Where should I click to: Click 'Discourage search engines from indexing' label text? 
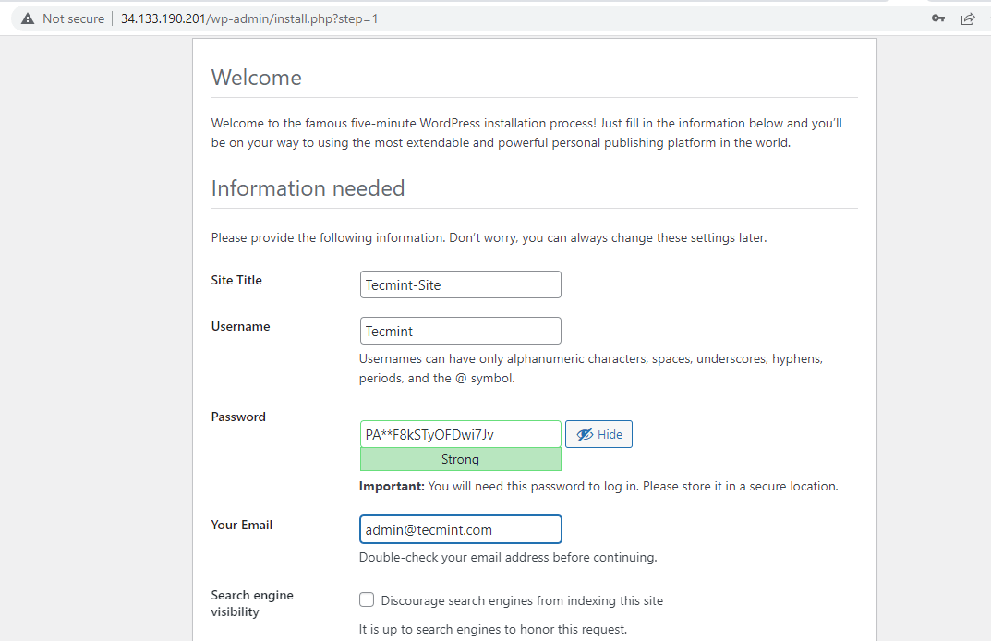pyautogui.click(x=522, y=600)
